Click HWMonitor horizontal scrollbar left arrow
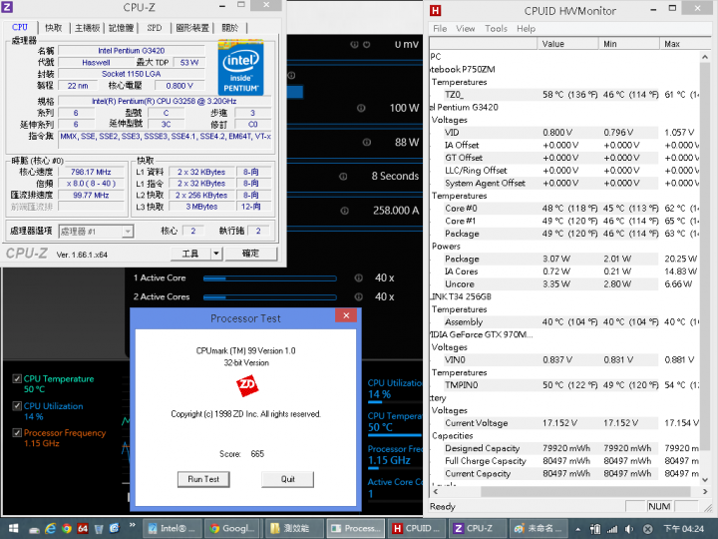Screen dimensions: 718x539 [x=435, y=491]
